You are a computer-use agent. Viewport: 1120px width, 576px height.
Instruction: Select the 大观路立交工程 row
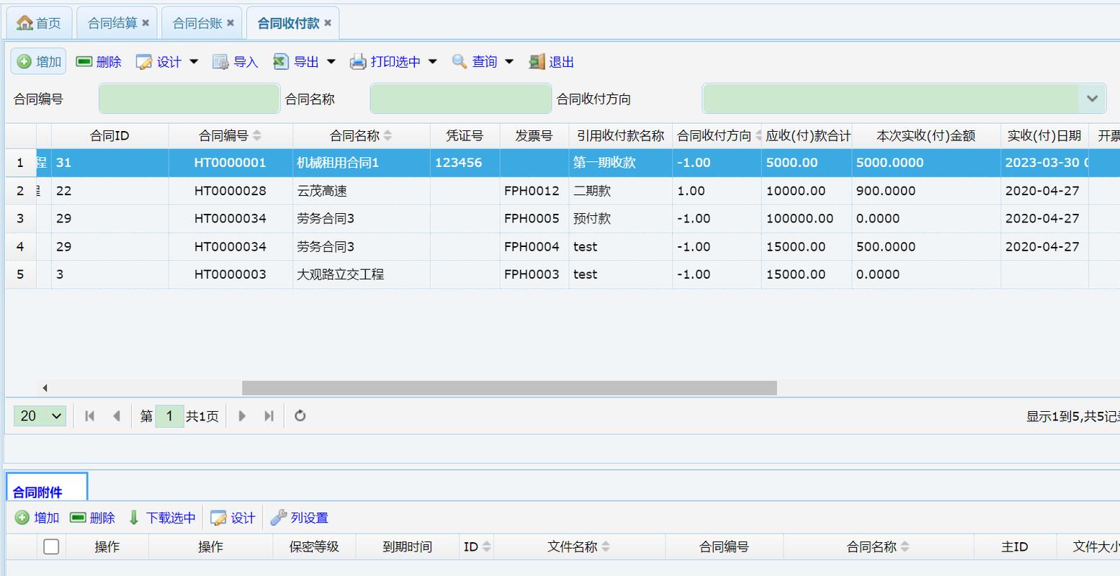pos(563,274)
